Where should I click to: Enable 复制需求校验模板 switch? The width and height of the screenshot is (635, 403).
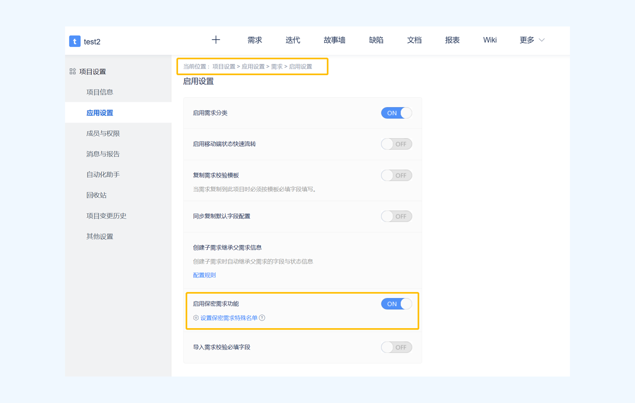(397, 176)
